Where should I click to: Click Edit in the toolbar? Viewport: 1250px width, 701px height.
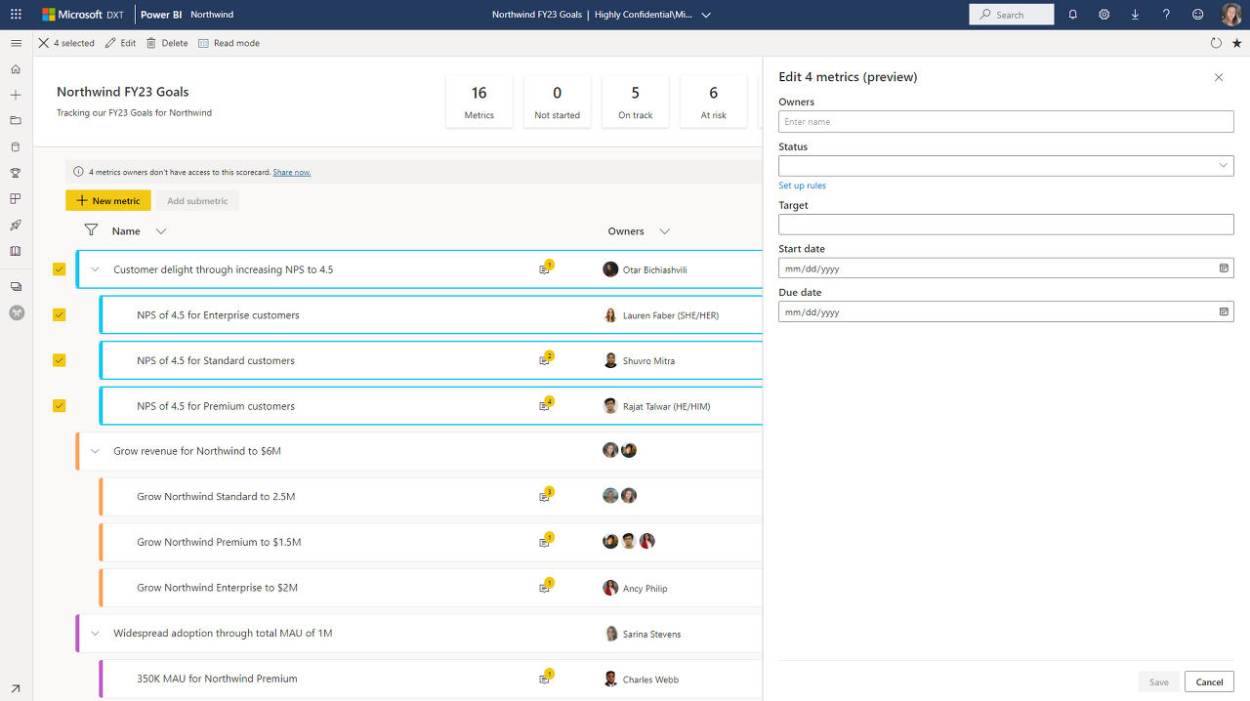[121, 43]
